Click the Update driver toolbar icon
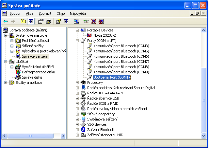 click(86, 21)
